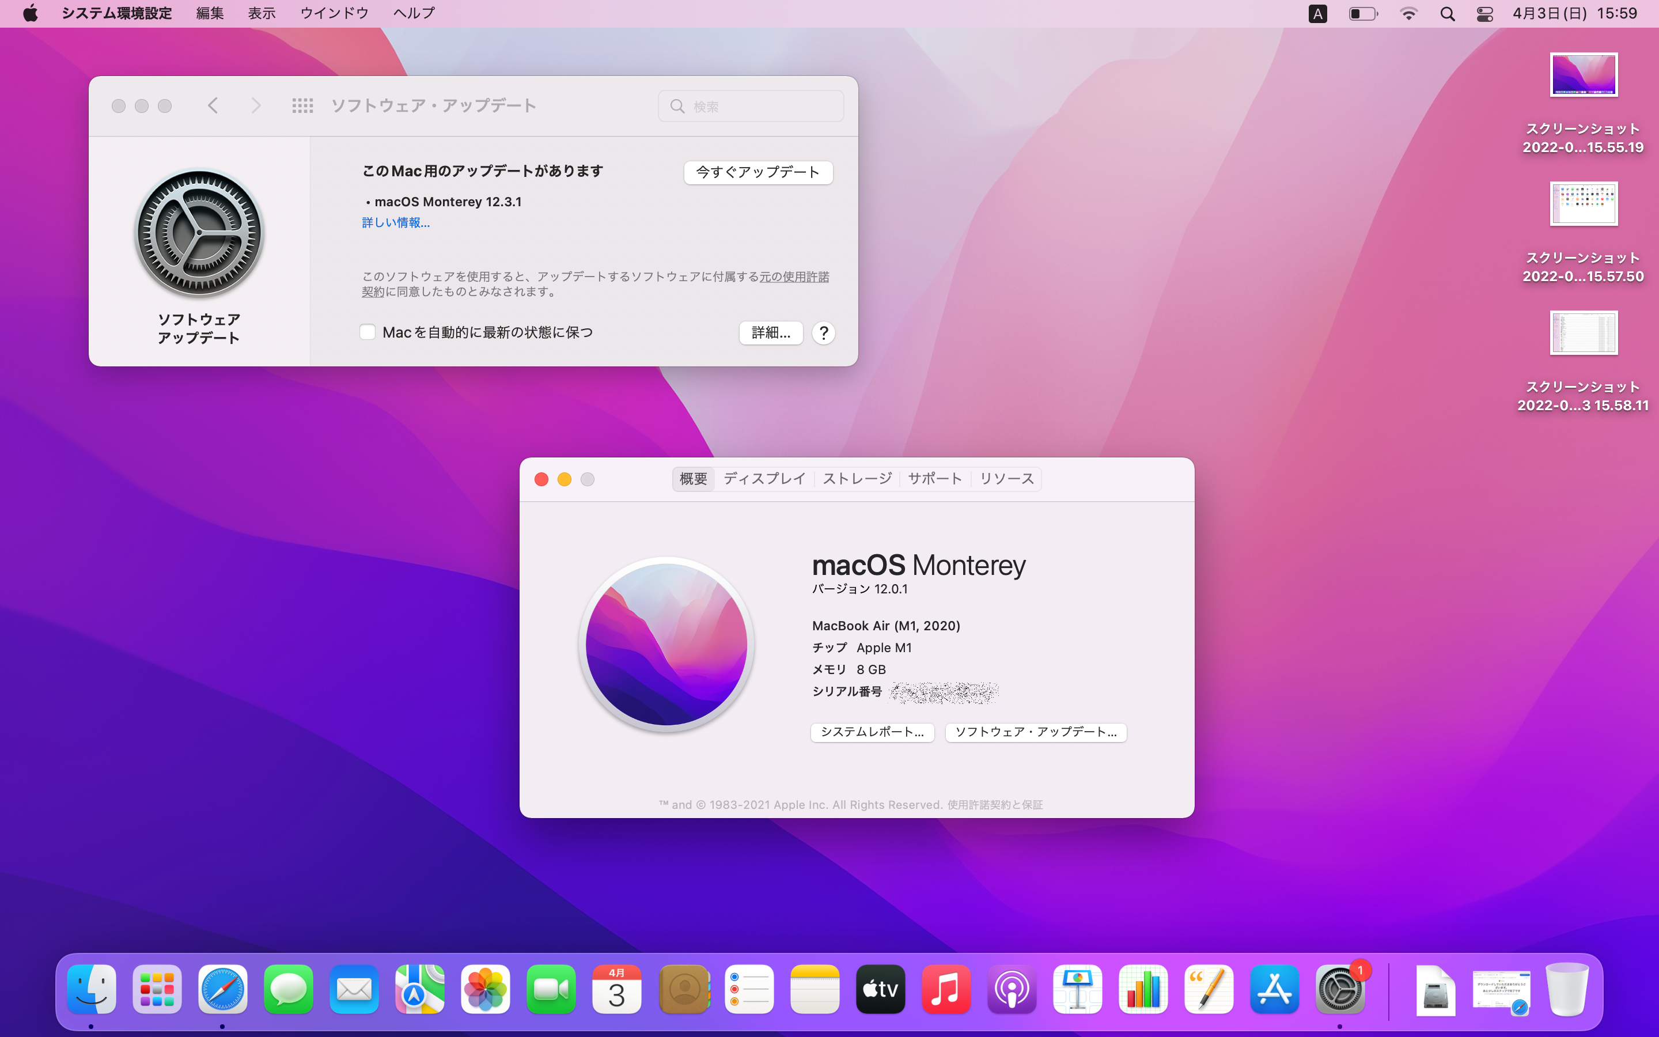
Task: Minimize the About This Mac window
Action: coord(564,479)
